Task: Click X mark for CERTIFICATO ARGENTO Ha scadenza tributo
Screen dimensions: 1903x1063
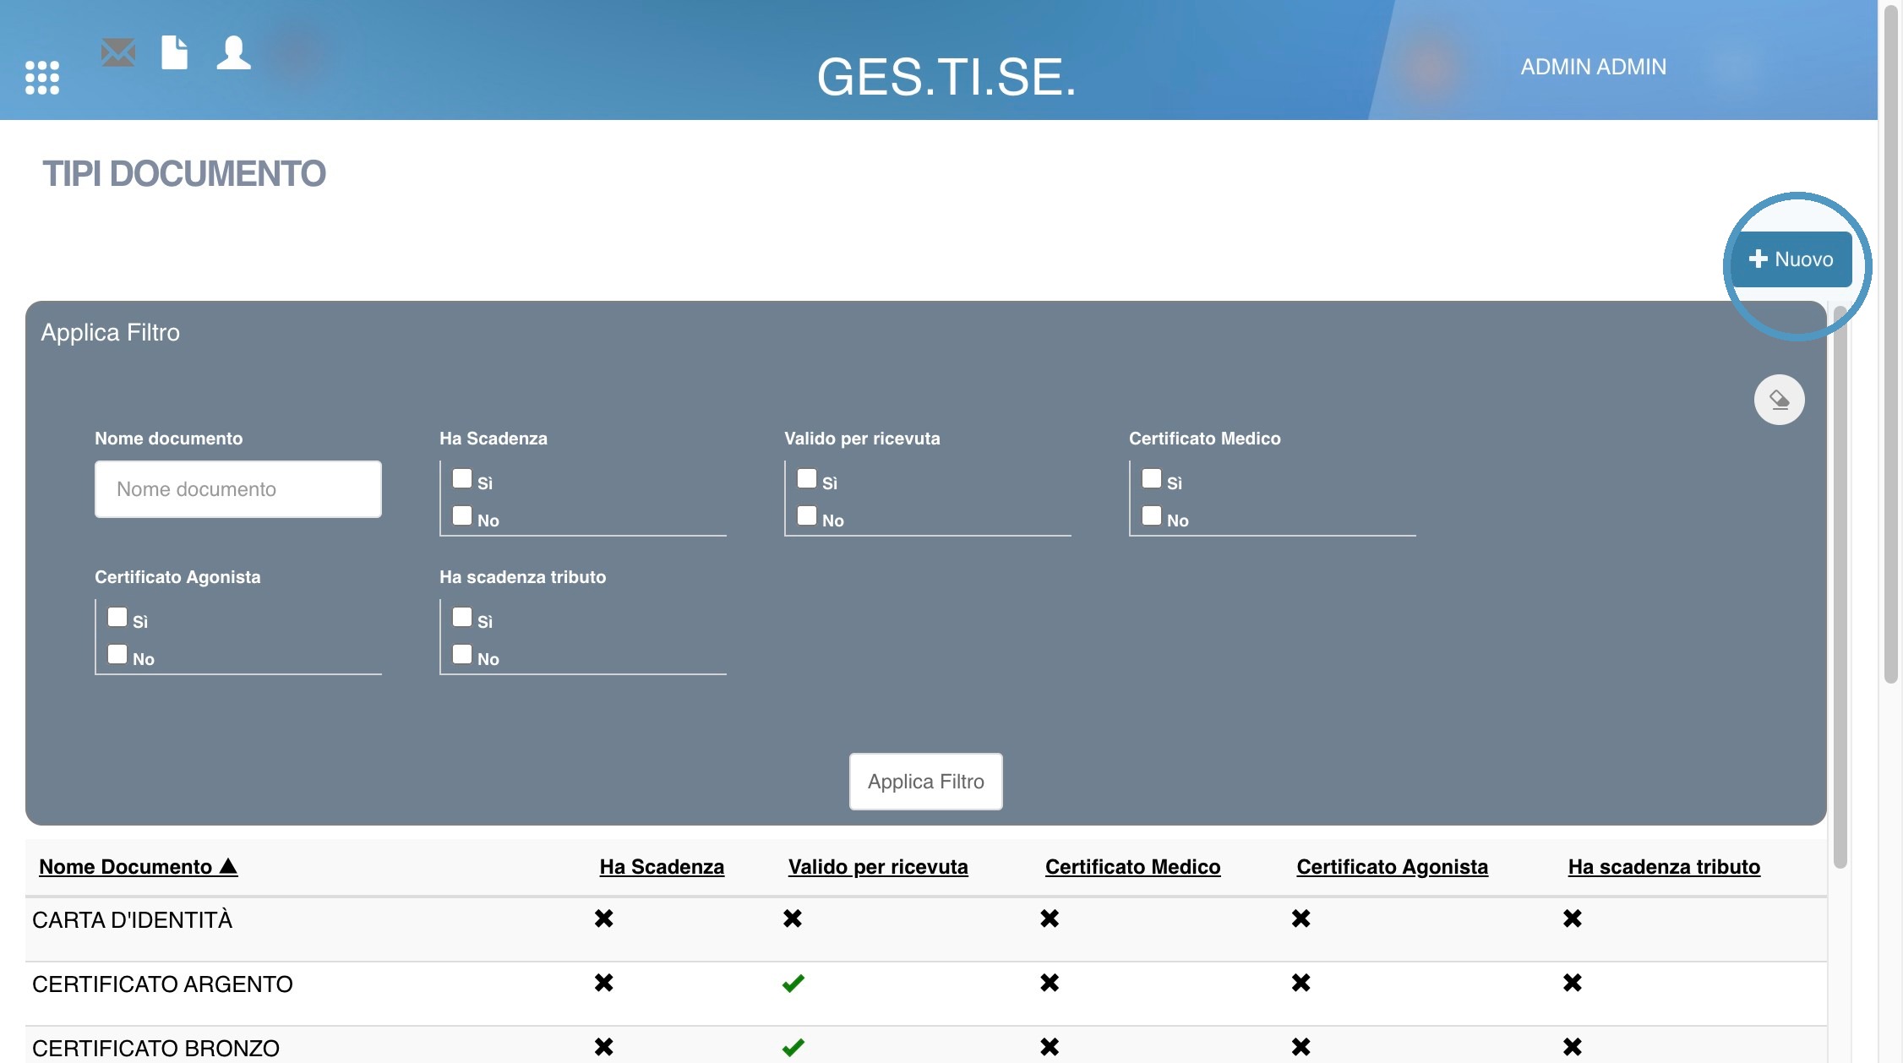Action: tap(1572, 983)
